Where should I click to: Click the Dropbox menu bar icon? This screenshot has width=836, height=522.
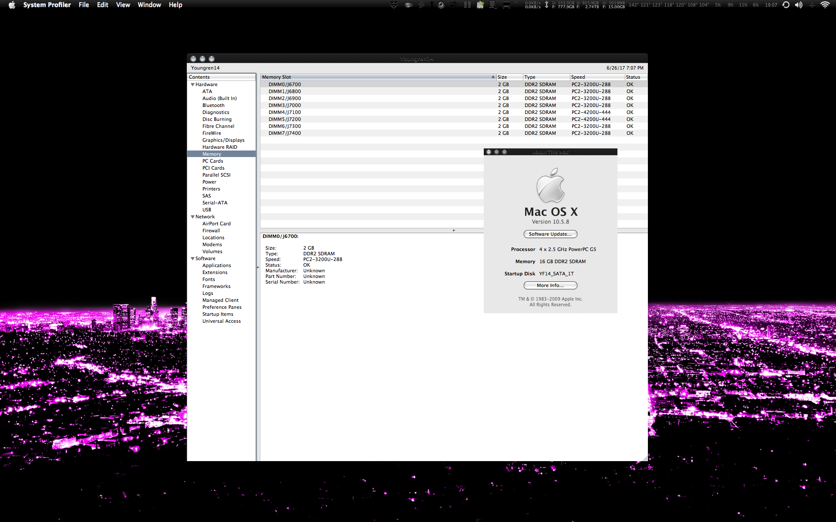click(x=394, y=5)
